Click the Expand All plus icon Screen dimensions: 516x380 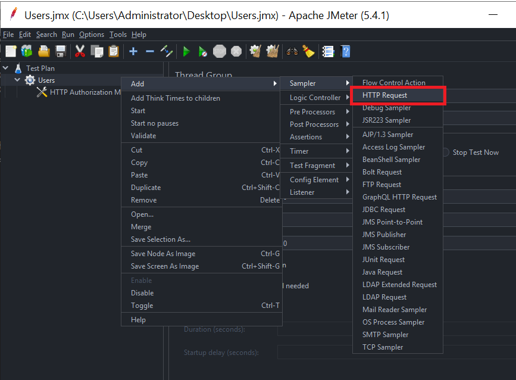click(133, 51)
